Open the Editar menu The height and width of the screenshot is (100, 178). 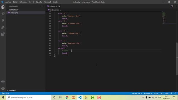[x=15, y=2]
